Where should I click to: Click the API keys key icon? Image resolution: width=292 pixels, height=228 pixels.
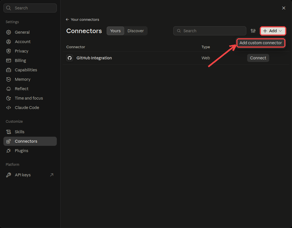click(9, 175)
